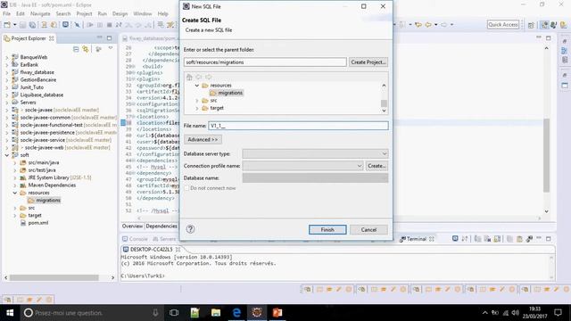
Task: Click the Save icon in Eclipse toolbar
Action: pyautogui.click(x=22, y=25)
